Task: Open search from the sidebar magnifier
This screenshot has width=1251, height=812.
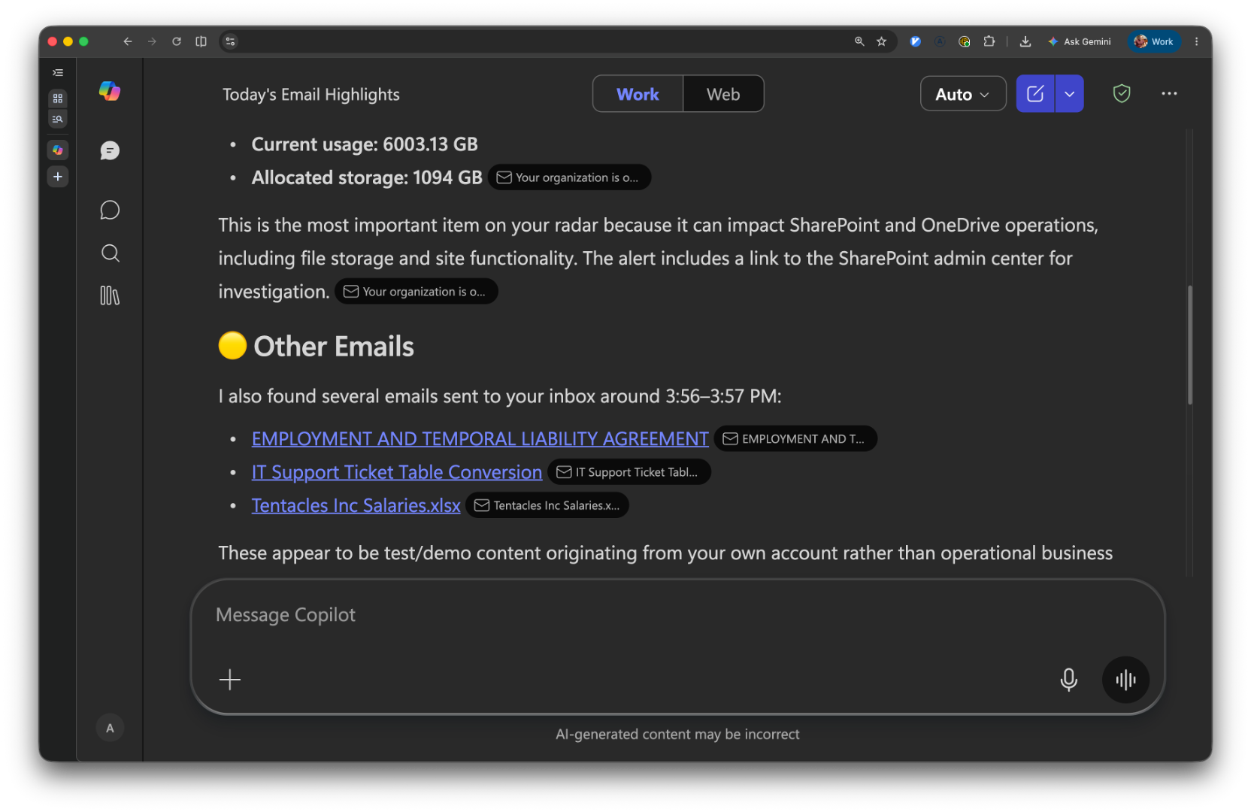Action: coord(110,253)
